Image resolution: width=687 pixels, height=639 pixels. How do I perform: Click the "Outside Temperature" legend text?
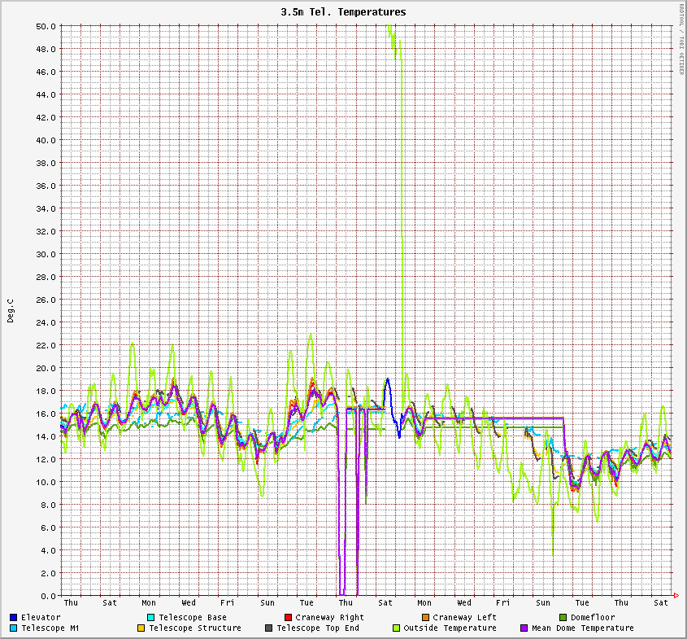tap(450, 628)
